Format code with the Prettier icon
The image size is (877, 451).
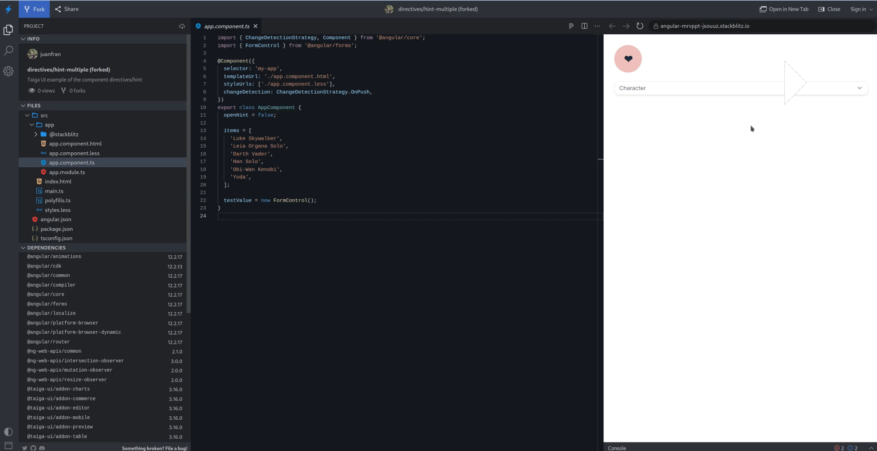click(571, 26)
